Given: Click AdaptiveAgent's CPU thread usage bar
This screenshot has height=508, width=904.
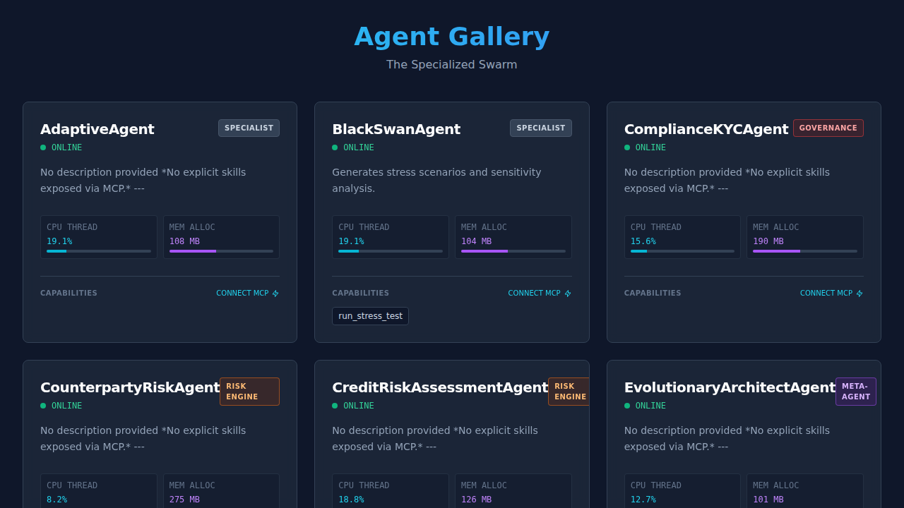Looking at the screenshot, I should 99,251.
